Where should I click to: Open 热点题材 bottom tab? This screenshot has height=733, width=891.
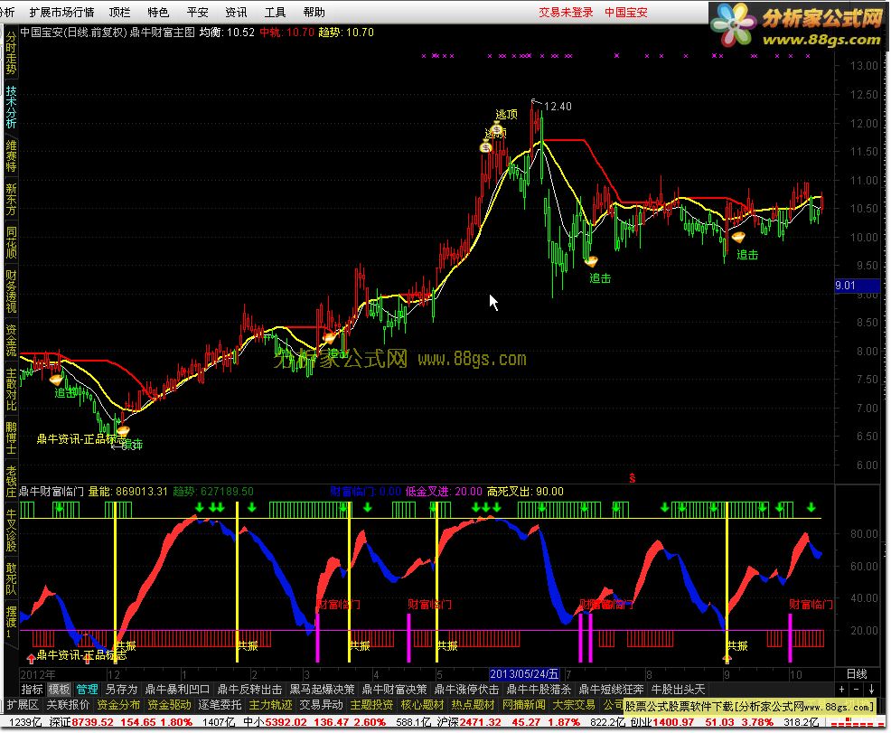click(x=473, y=705)
